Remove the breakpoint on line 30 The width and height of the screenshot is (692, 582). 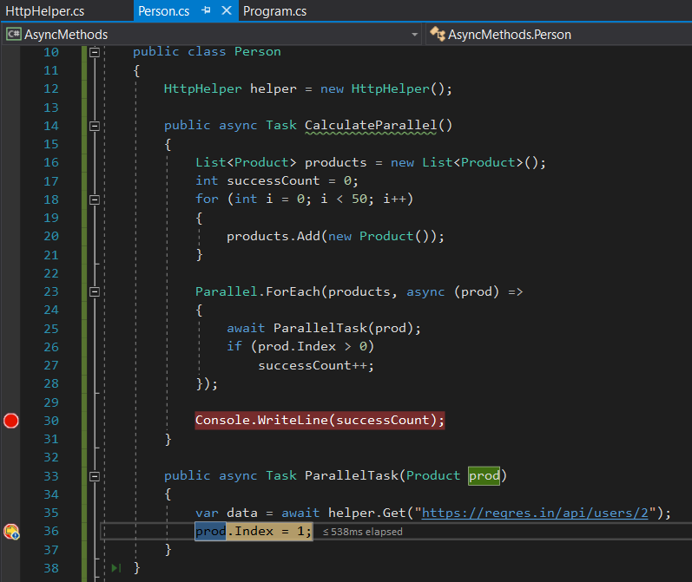[x=11, y=421]
